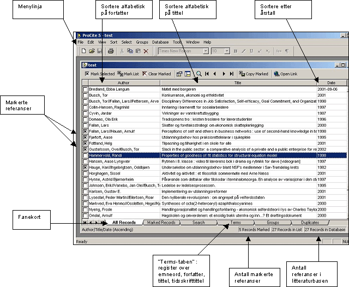Mark the Nyeng, Frode record checkbox

85,210
